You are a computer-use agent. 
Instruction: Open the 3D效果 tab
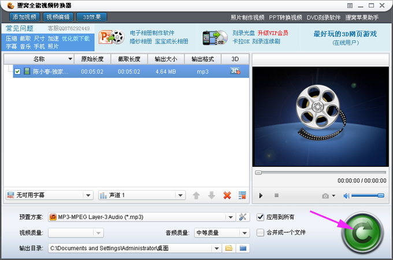[x=92, y=17]
